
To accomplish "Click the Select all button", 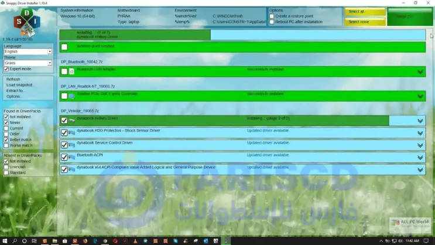I will [x=365, y=12].
